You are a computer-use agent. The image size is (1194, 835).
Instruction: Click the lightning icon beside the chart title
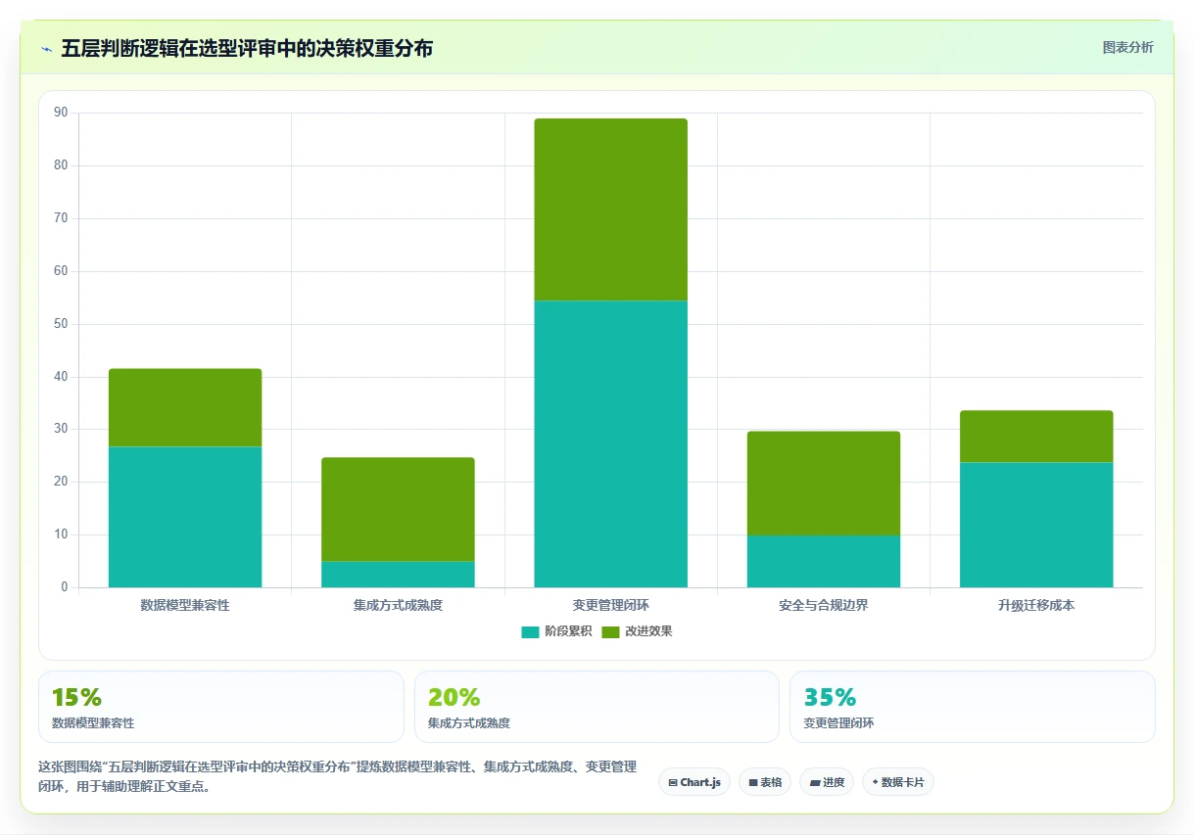(47, 49)
